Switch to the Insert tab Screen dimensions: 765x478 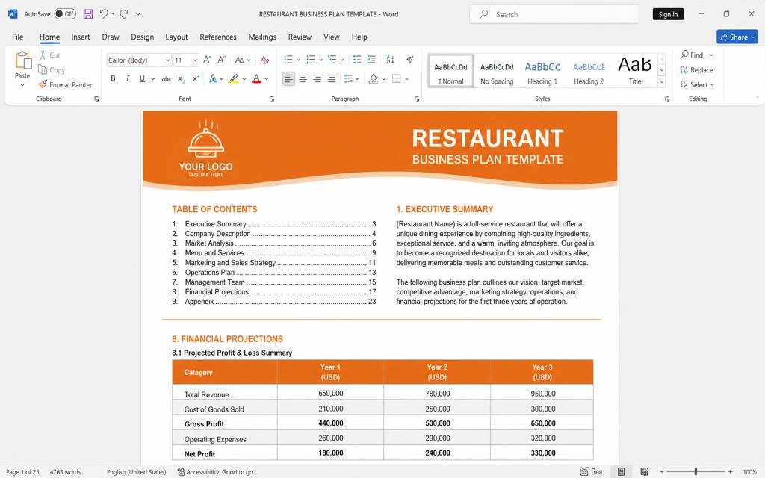(81, 37)
